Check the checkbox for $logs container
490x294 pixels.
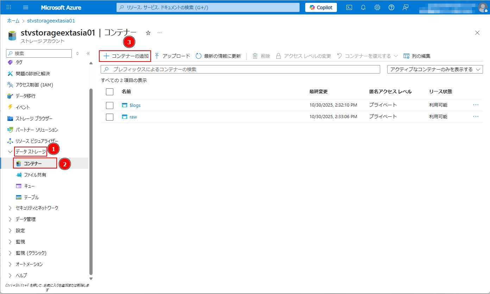[x=109, y=106]
